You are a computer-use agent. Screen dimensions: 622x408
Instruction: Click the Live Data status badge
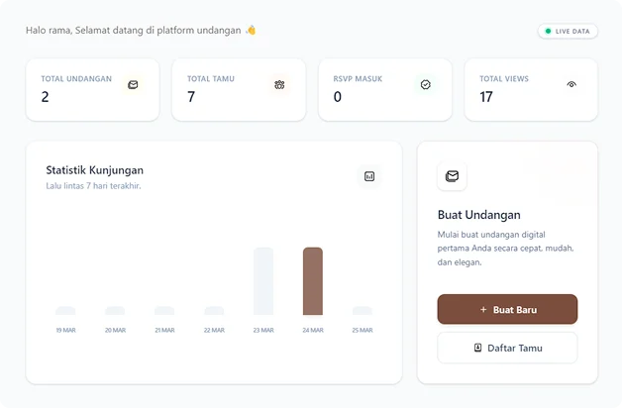click(568, 32)
